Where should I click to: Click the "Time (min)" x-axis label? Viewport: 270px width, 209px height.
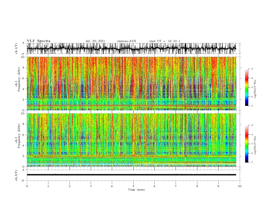[136, 190]
